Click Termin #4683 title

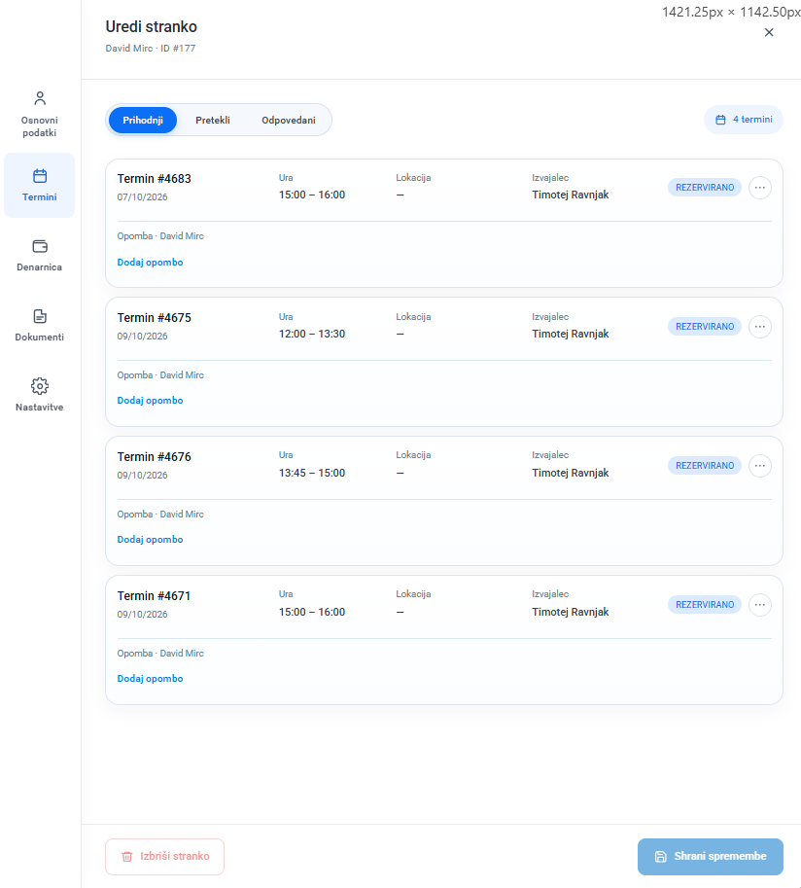tap(154, 179)
